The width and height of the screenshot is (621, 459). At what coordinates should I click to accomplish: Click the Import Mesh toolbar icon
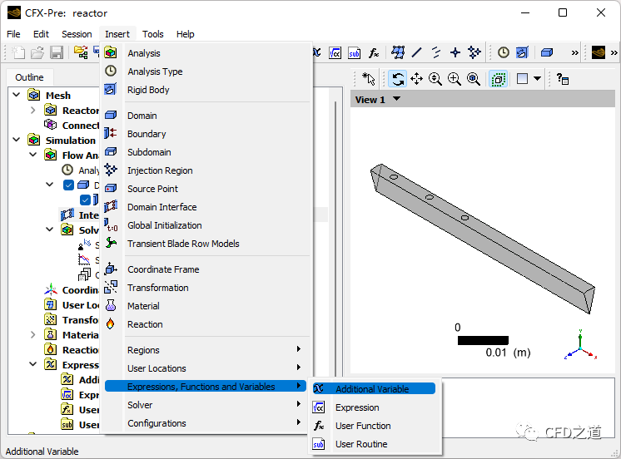coord(81,52)
